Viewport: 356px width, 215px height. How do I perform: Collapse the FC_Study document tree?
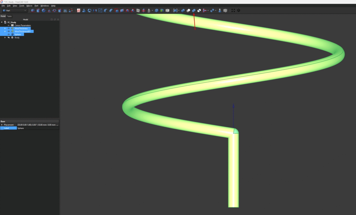pyautogui.click(x=2, y=22)
